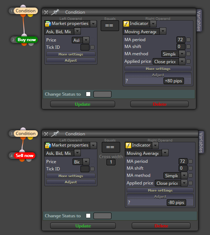
Task: Click == operator button in upper panel
Action: 110,26
